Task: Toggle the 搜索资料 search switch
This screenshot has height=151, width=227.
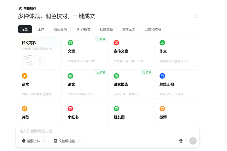Action: (x=43, y=141)
